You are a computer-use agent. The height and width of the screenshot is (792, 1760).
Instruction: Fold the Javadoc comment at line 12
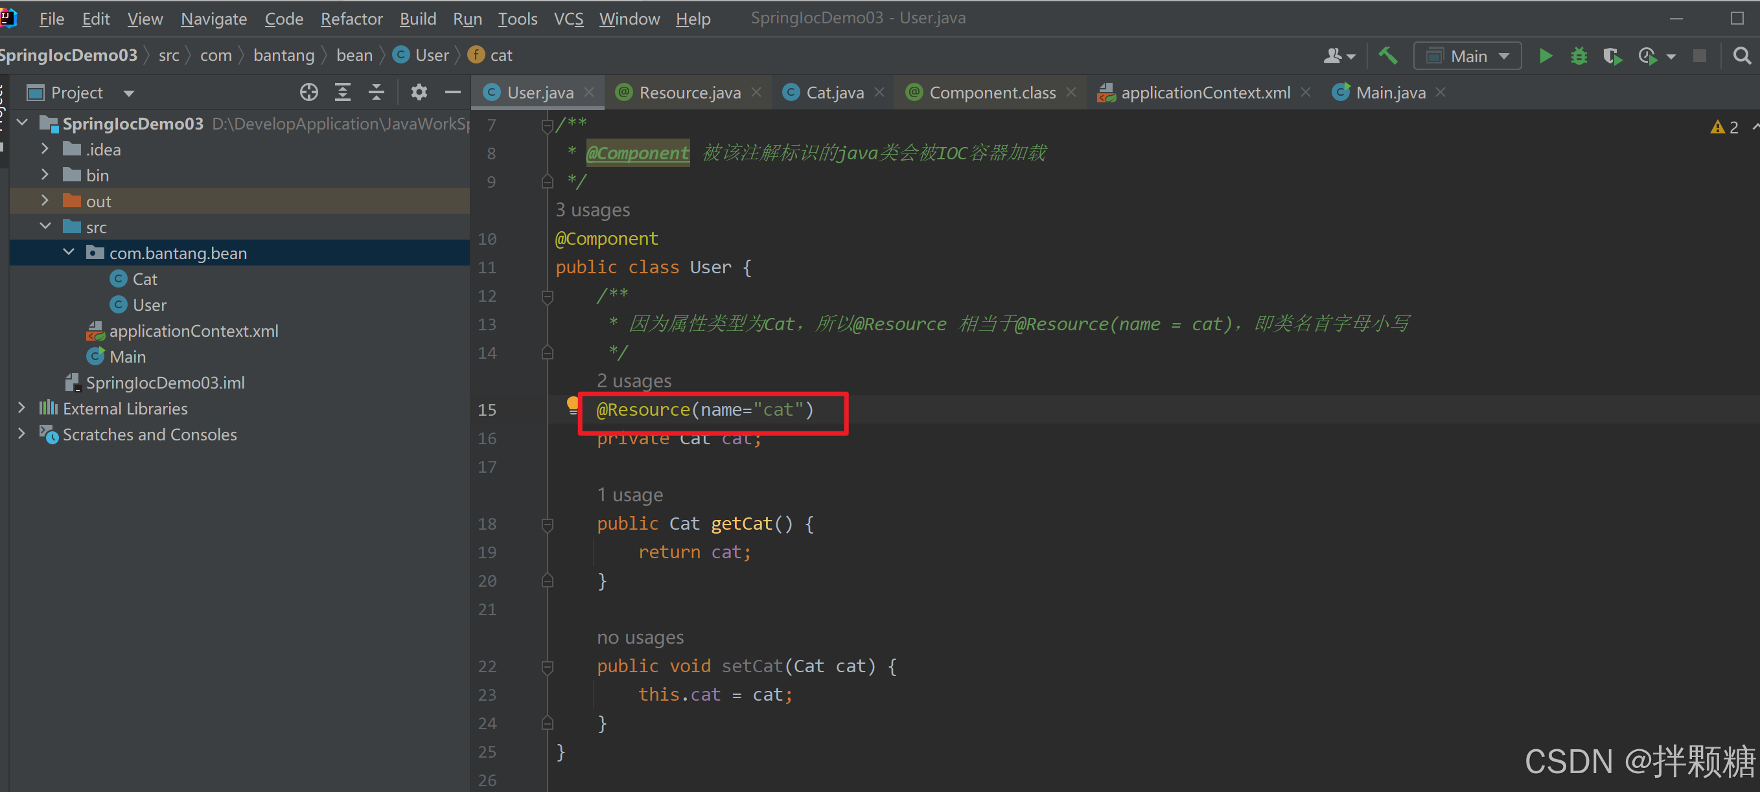click(548, 297)
